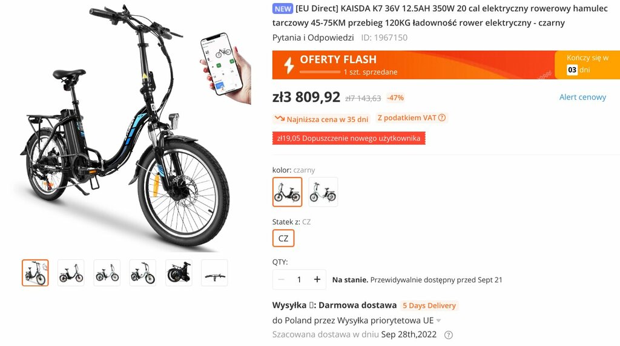Decrease quantity with the minus icon
620x346 pixels.
281,279
